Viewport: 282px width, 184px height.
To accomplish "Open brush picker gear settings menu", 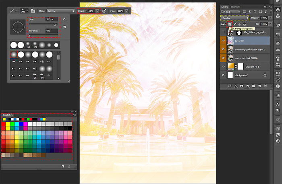I will pos(64,19).
